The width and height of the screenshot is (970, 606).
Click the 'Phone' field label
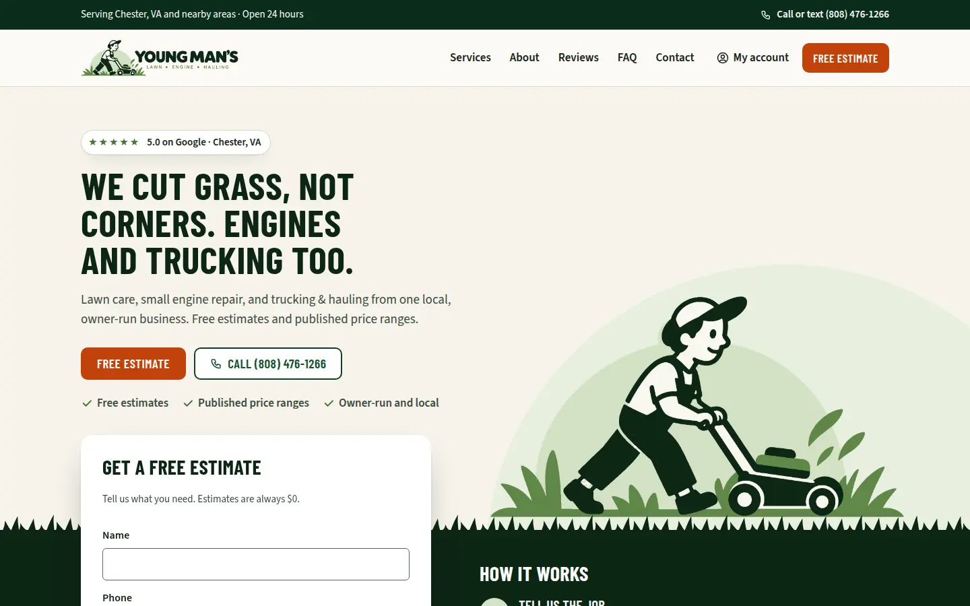click(x=117, y=598)
